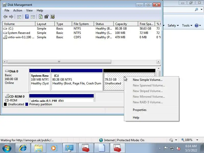
Task: Click the black Unallocated legend swatch
Action: click(5, 104)
